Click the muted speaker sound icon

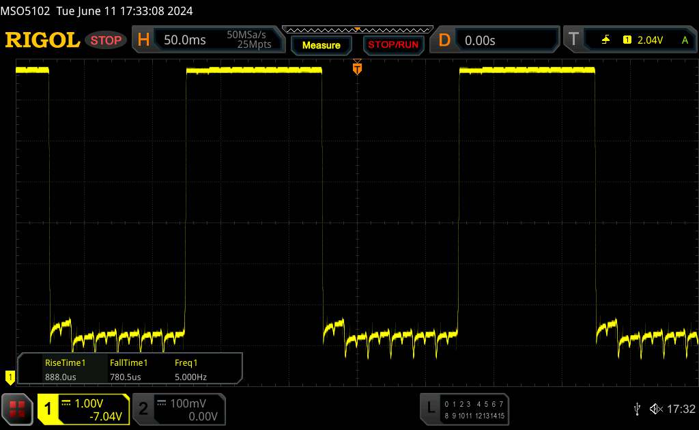[656, 409]
